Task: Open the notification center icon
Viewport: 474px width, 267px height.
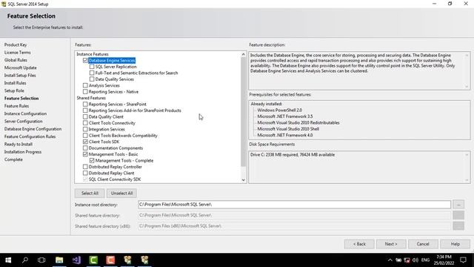Action: [x=463, y=260]
